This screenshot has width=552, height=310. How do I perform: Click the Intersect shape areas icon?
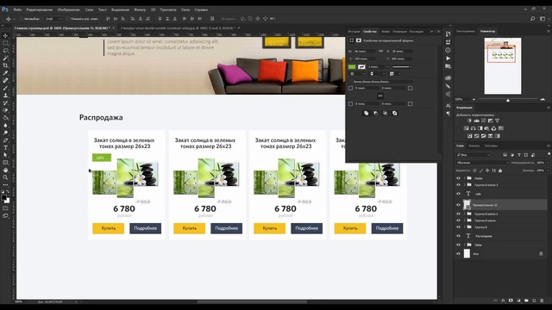pos(386,113)
